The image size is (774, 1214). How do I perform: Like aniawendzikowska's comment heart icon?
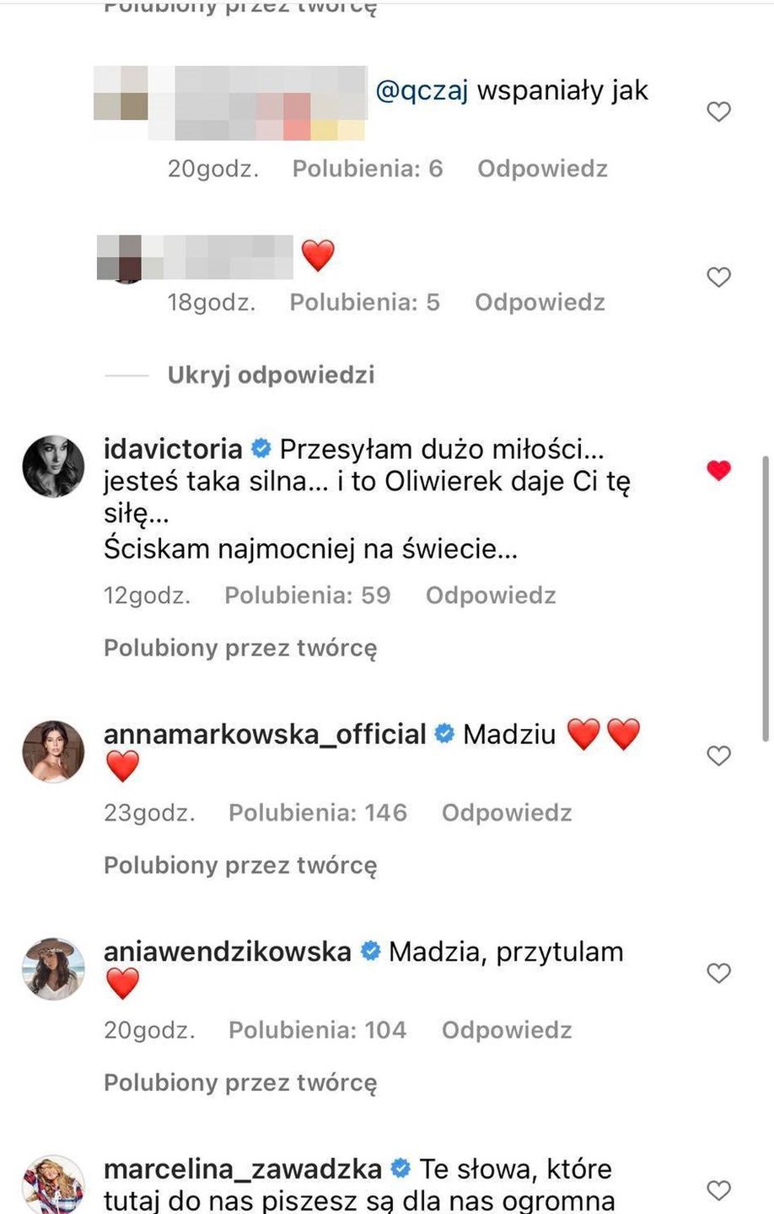pos(718,974)
